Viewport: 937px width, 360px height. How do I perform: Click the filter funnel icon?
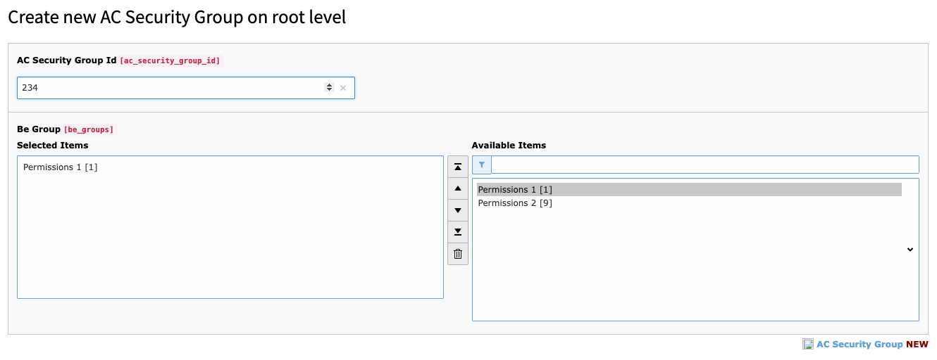(482, 165)
